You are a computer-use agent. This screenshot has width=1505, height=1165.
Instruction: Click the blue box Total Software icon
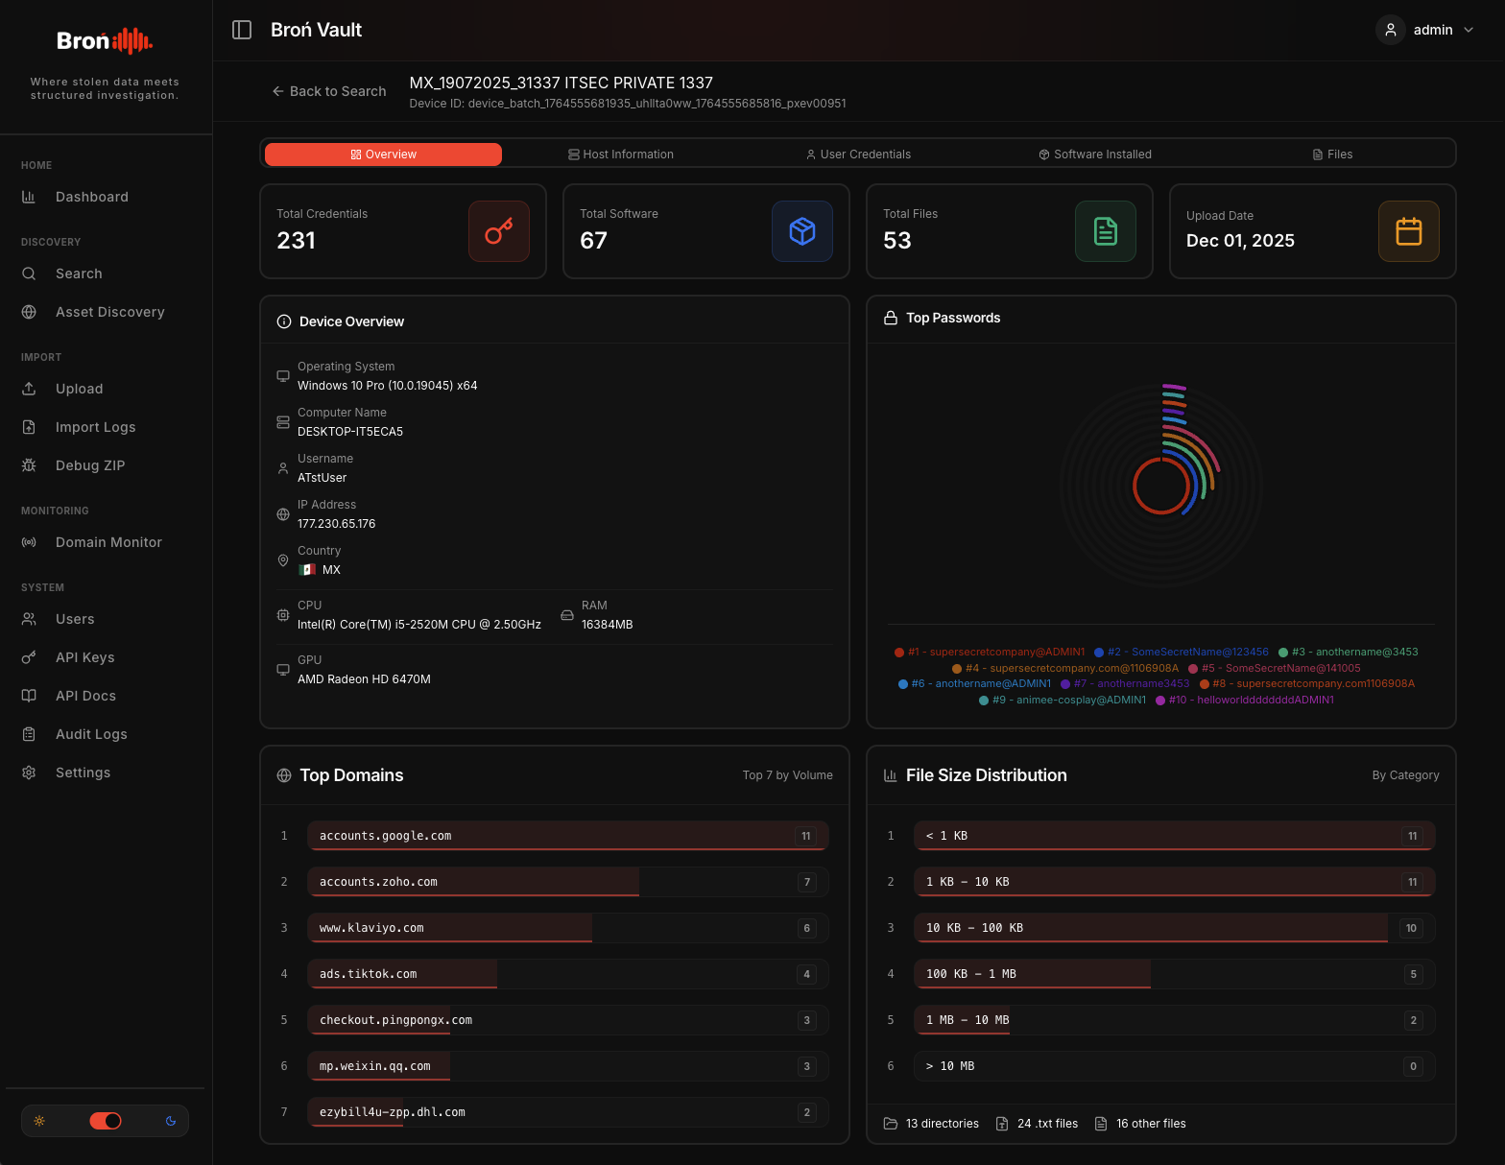pyautogui.click(x=802, y=231)
